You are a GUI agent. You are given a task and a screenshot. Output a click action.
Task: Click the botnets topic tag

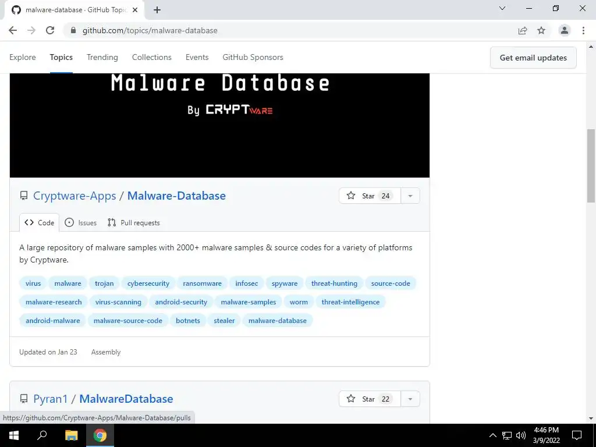[188, 321]
